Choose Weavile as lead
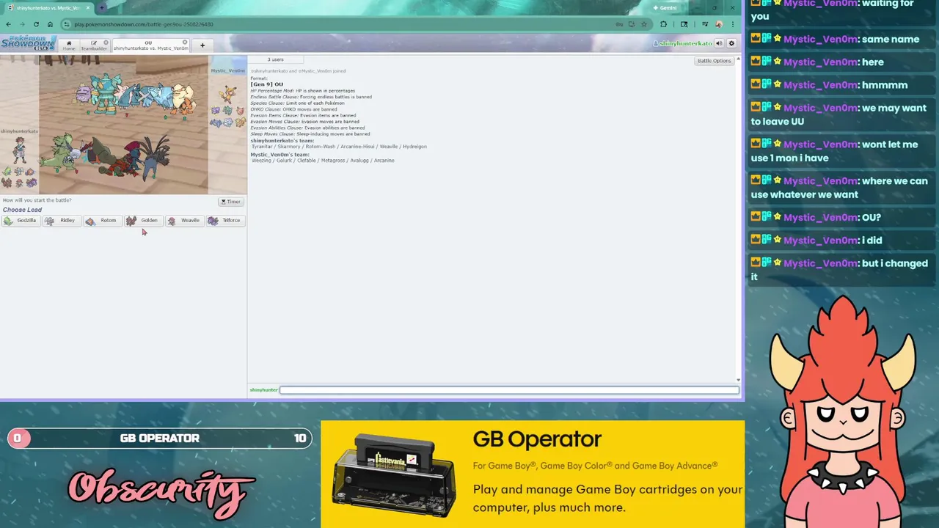Viewport: 939px width, 528px height. pos(183,221)
